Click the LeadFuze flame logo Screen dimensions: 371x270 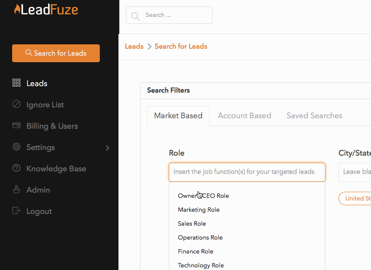coord(17,10)
